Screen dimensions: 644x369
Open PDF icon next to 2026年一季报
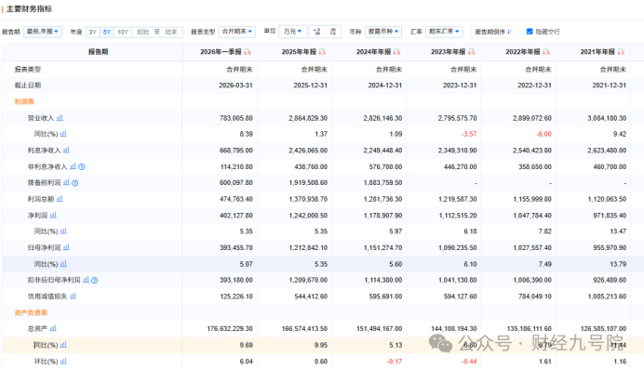pos(248,52)
